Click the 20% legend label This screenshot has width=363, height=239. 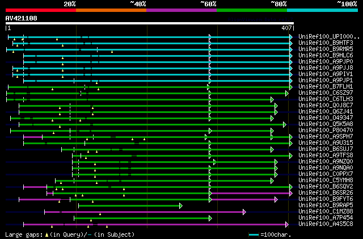point(70,4)
